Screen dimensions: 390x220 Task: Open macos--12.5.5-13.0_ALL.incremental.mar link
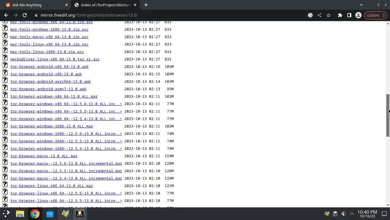coord(66,171)
